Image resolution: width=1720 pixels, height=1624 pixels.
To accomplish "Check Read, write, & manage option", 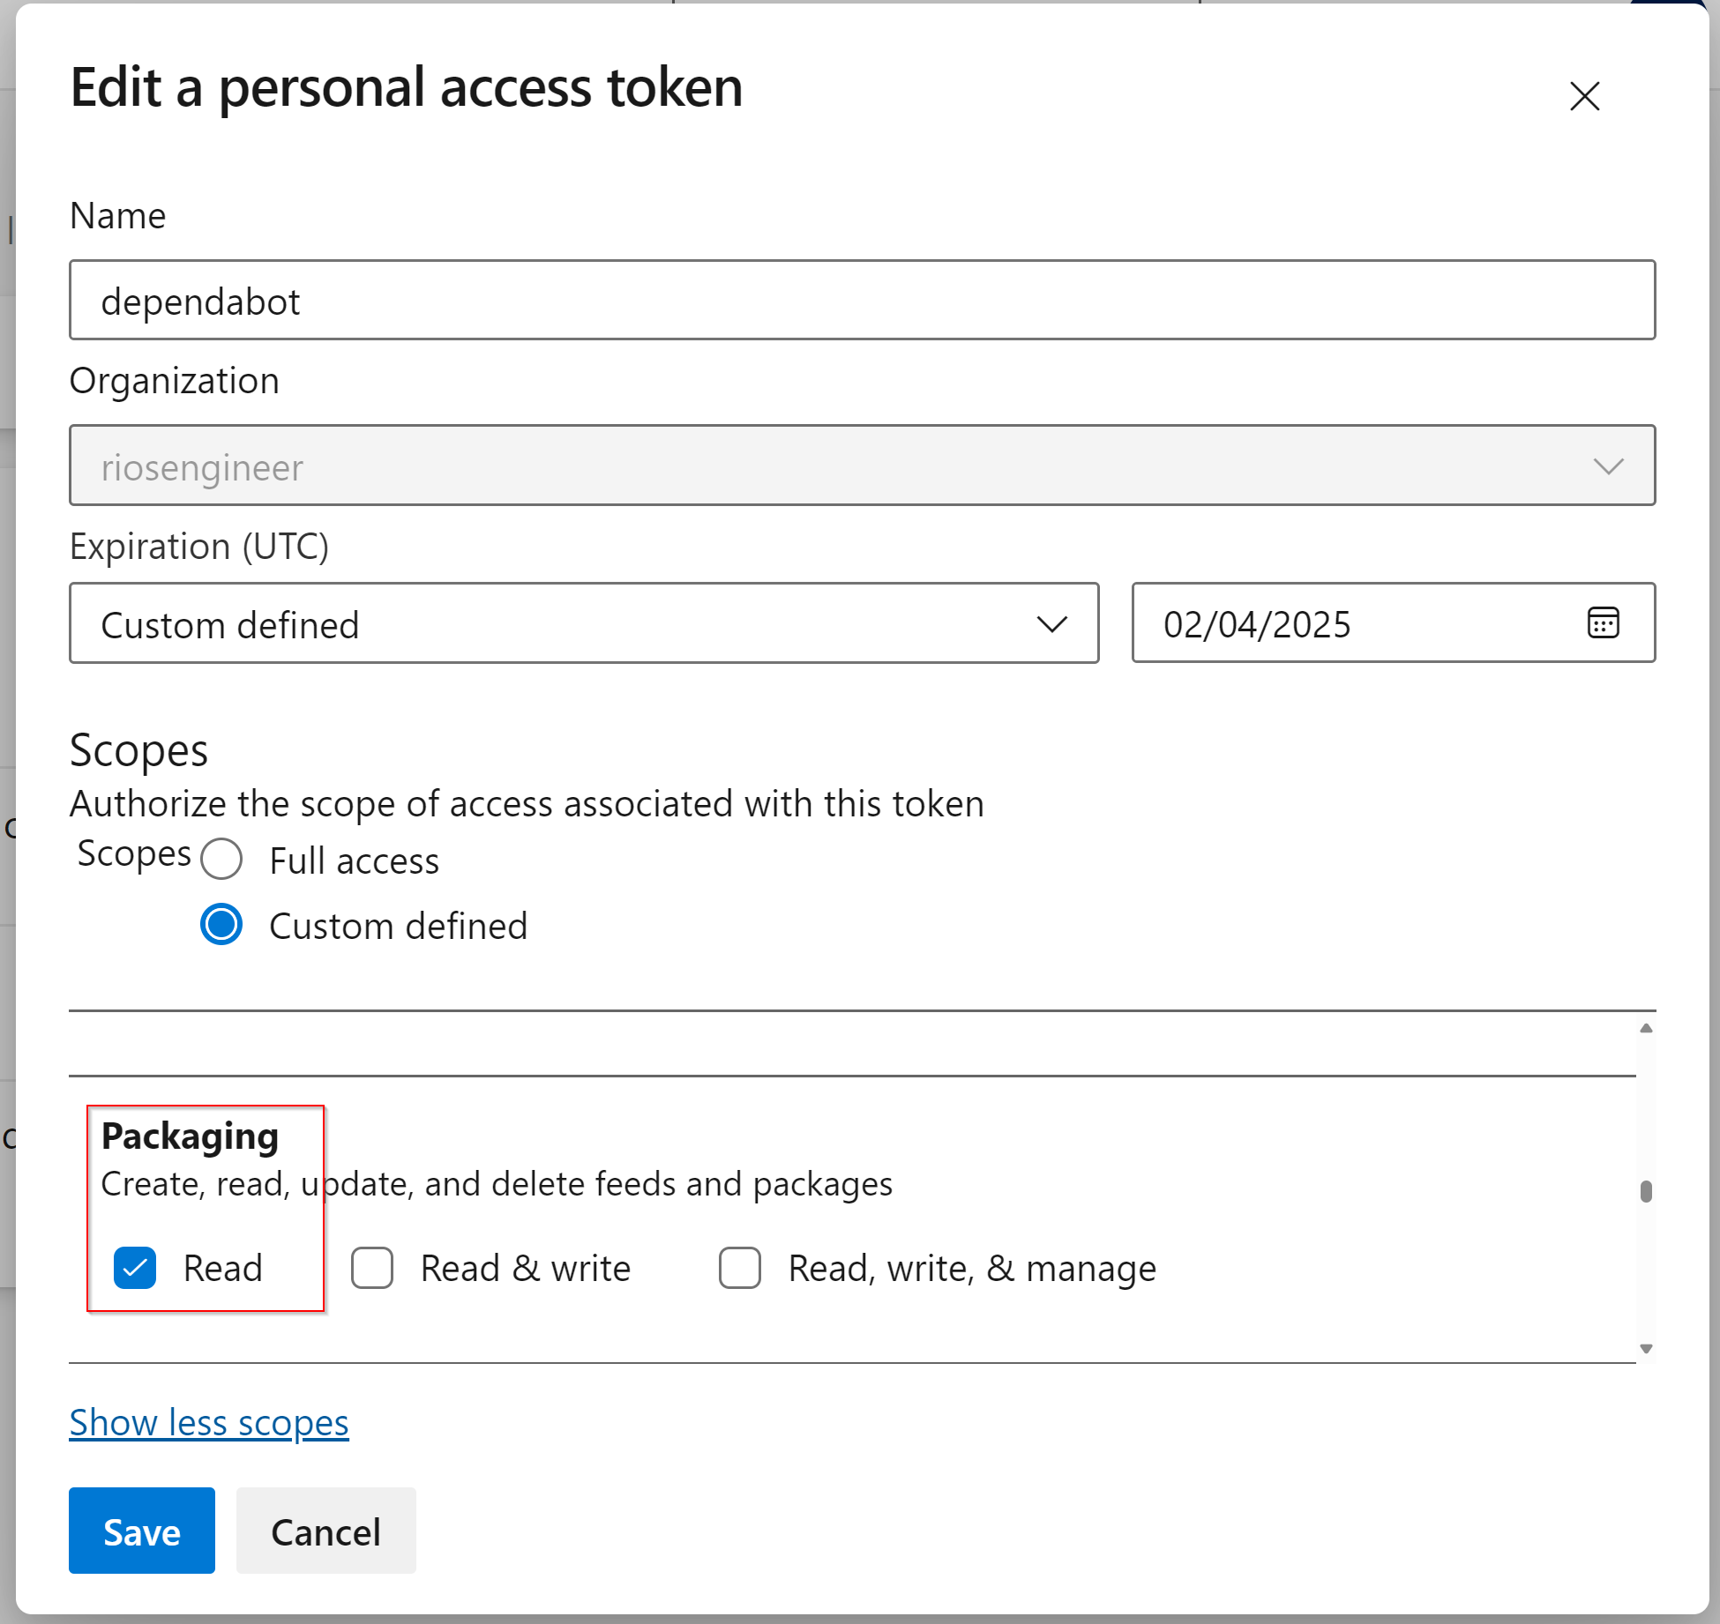I will (740, 1268).
